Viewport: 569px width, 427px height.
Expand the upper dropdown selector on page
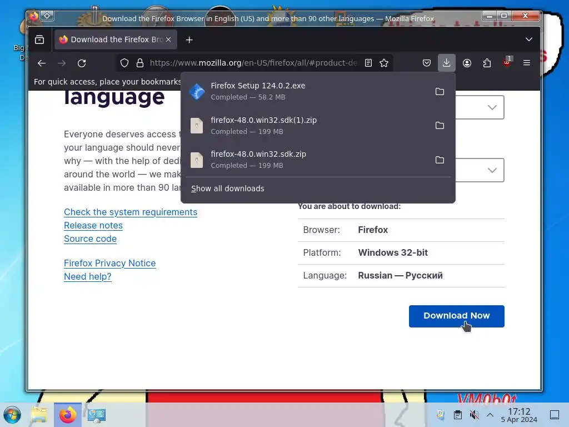[480, 107]
